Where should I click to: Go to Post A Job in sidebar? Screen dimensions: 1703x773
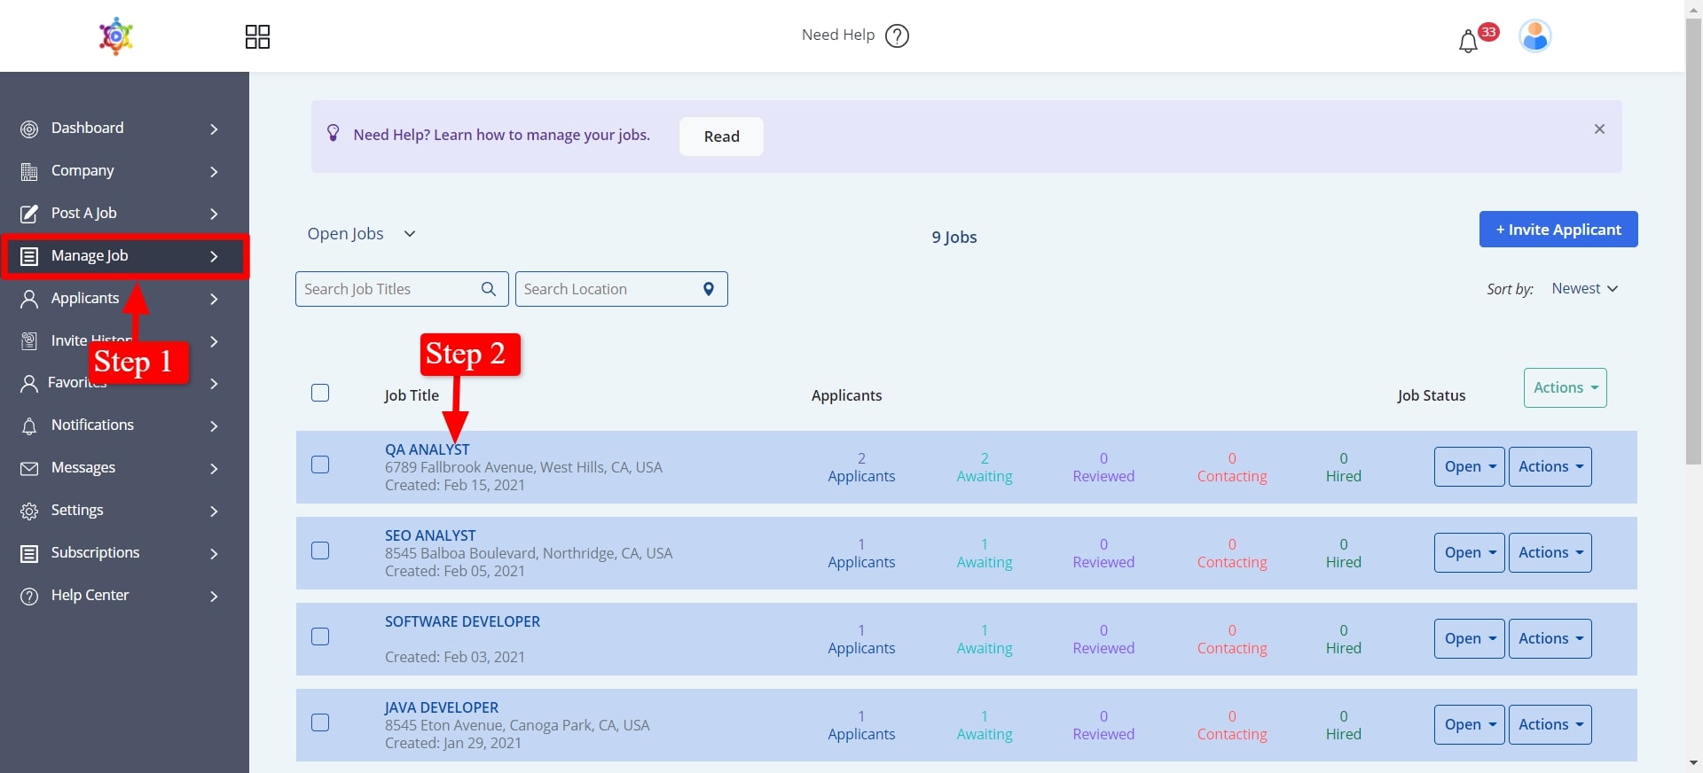click(83, 214)
